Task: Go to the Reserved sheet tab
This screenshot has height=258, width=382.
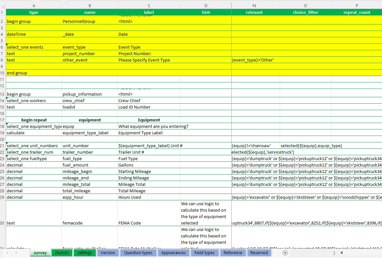Action: [259, 253]
